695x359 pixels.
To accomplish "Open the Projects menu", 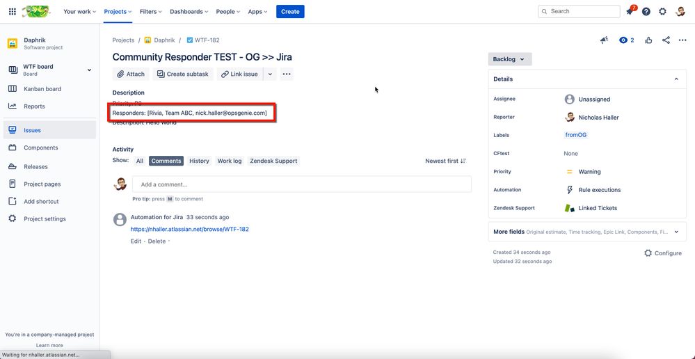I will point(118,12).
